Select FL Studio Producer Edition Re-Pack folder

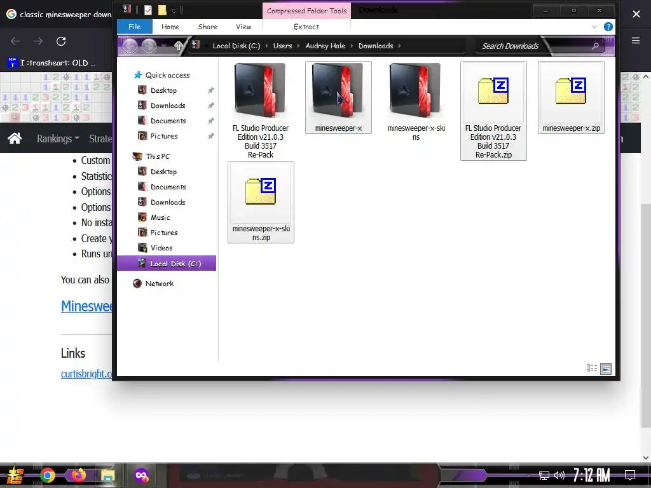click(x=260, y=111)
